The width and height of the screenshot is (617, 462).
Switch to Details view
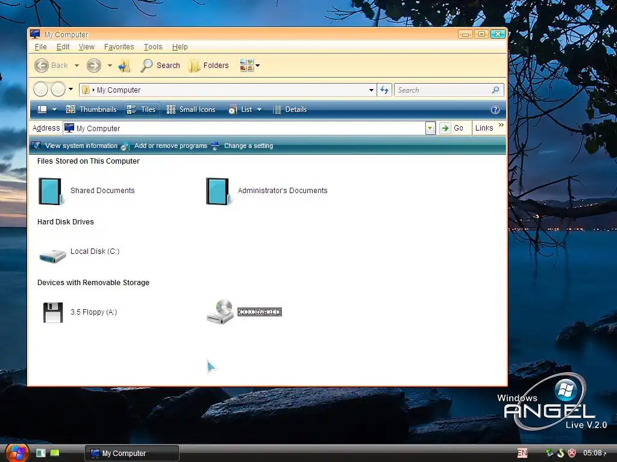coord(290,109)
